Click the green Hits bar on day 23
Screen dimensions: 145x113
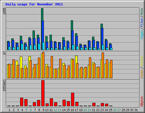click(102, 26)
